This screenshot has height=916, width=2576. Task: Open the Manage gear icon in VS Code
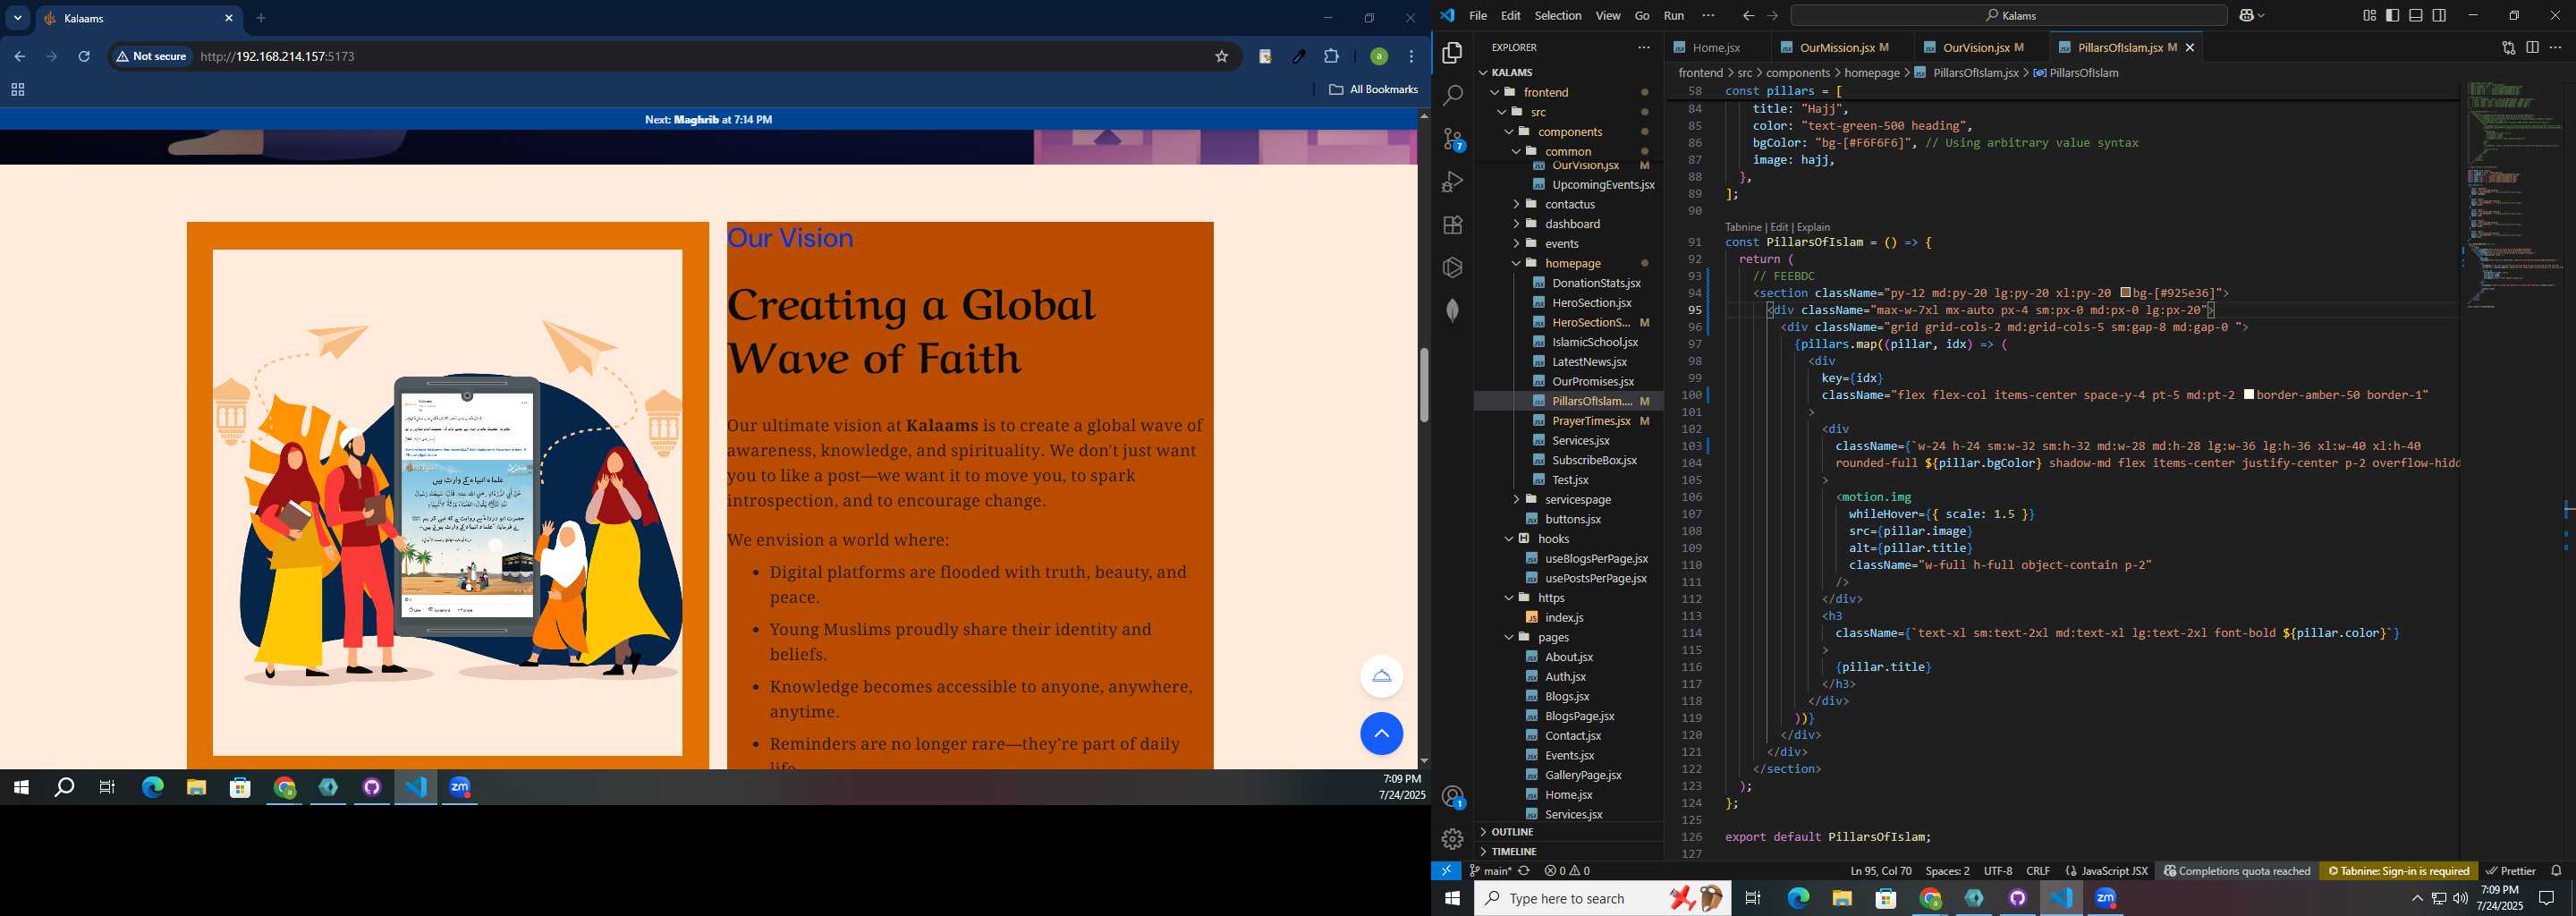(x=1453, y=839)
